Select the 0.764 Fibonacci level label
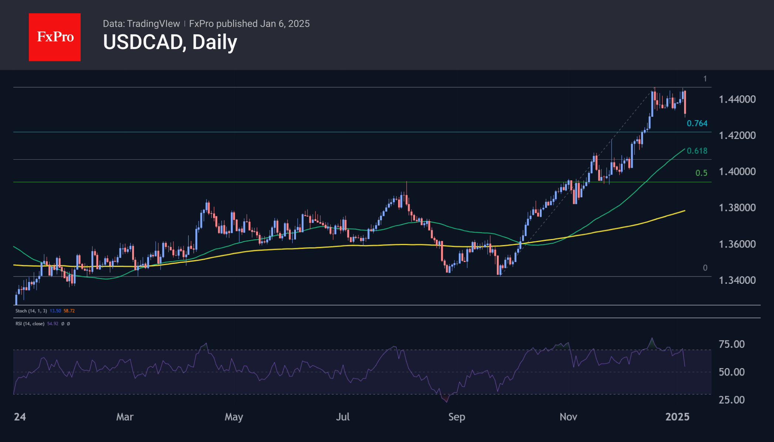This screenshot has width=774, height=442. [697, 123]
